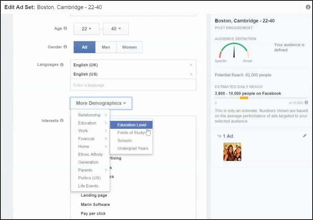313x220 pixels.
Task: Open the Relationship submenu item
Action: tap(90, 115)
